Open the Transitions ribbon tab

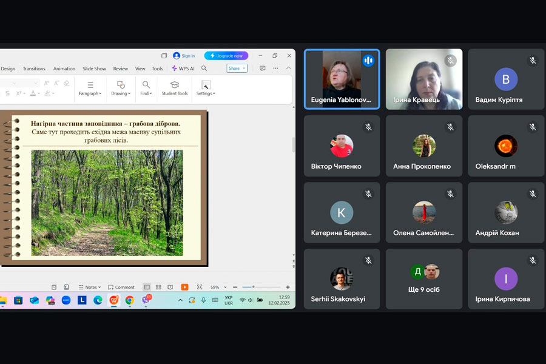point(34,69)
